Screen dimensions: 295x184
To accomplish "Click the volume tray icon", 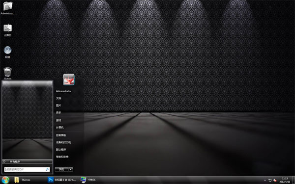I will pos(275,180).
